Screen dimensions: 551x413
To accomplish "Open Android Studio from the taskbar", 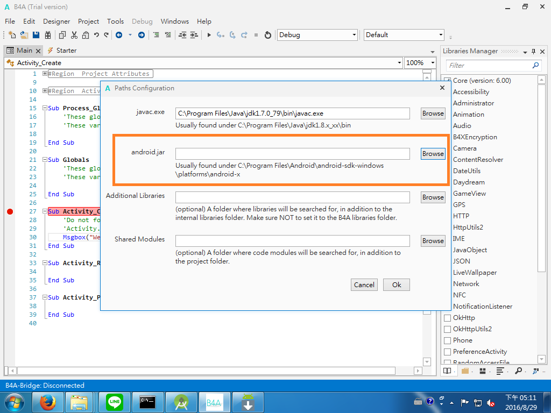I will [x=181, y=402].
